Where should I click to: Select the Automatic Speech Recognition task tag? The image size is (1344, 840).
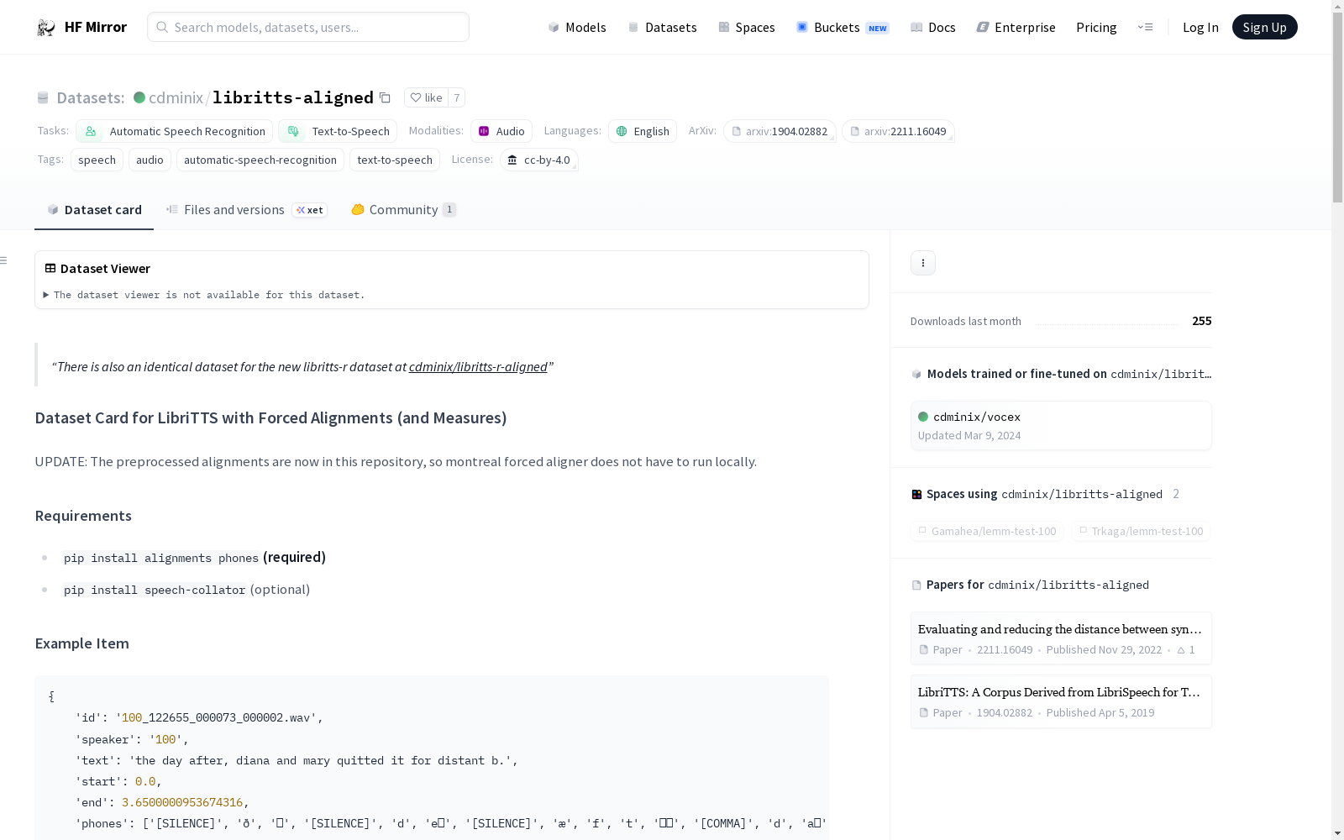(x=175, y=131)
